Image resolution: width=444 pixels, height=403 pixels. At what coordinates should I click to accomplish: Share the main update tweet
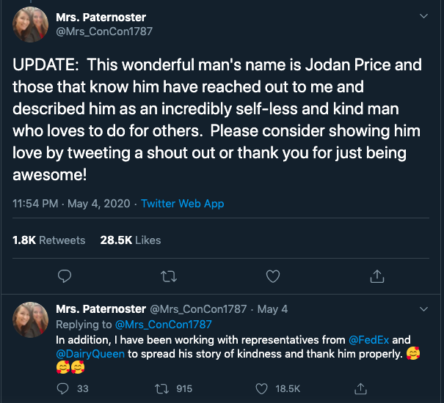(x=377, y=276)
